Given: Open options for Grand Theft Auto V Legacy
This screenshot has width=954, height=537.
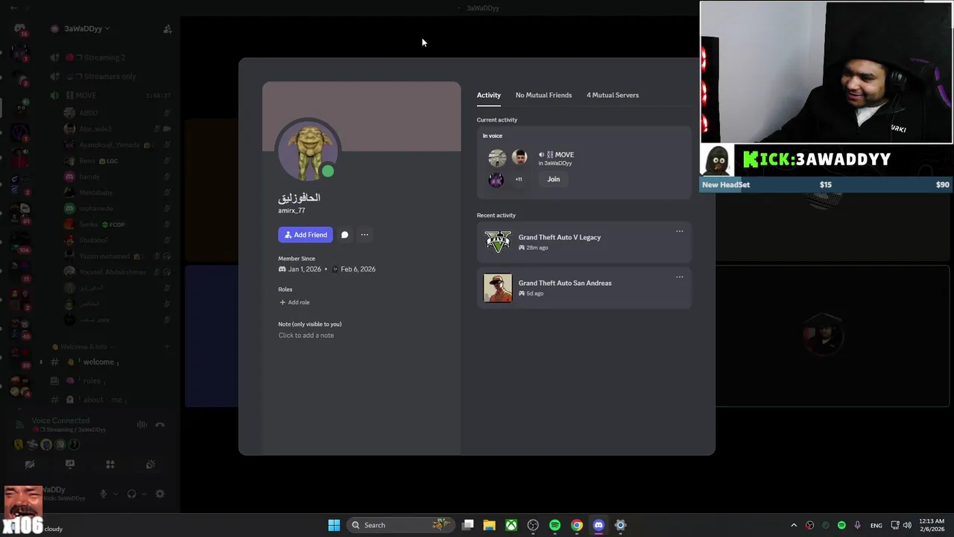Looking at the screenshot, I should point(680,231).
